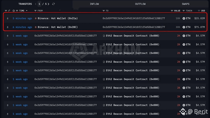
Task: Click the page number 1 field
Action: click(x=39, y=4)
